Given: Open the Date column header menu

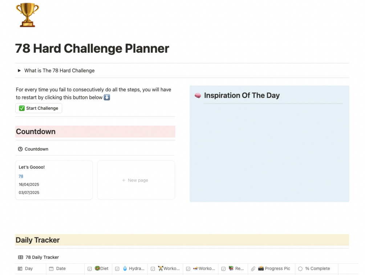Looking at the screenshot, I should coord(61,268).
